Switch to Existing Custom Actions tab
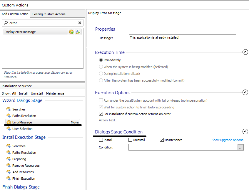Viewport: 249px width, 190px height. click(x=49, y=14)
